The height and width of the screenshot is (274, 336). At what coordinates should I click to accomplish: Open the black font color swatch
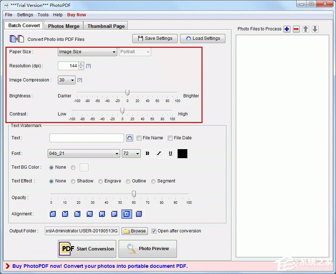click(182, 153)
